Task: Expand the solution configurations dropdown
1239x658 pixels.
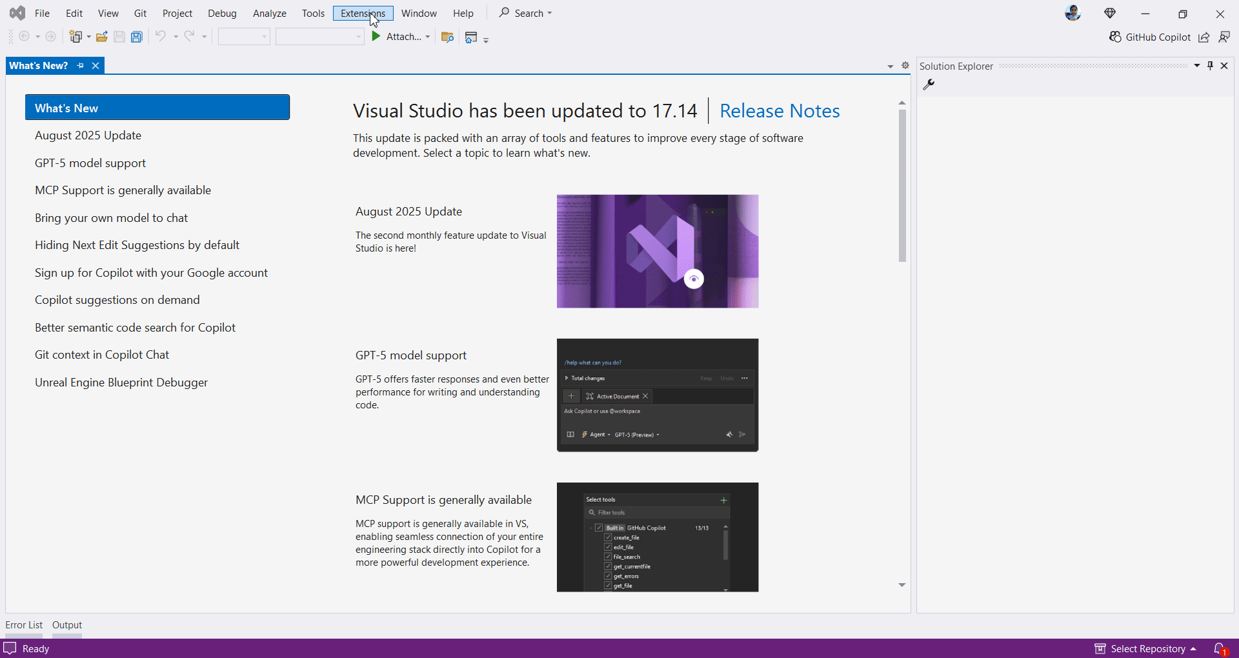Action: [263, 37]
